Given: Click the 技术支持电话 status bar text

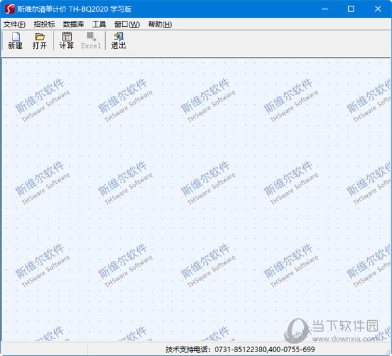Looking at the screenshot, I should click(x=240, y=349).
